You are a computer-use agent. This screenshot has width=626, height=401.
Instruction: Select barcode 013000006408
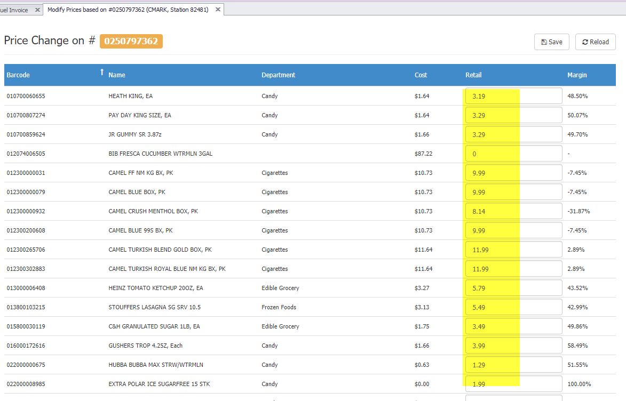pyautogui.click(x=26, y=288)
